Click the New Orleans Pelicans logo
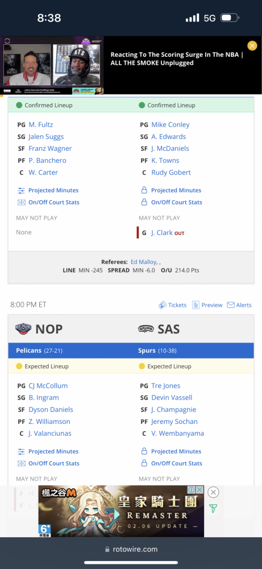Screen dimensions: 262x569 (23, 329)
